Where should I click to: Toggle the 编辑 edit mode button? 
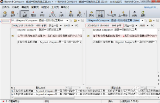point(100,14)
